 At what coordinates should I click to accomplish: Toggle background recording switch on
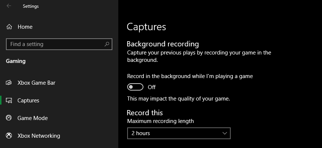[135, 87]
